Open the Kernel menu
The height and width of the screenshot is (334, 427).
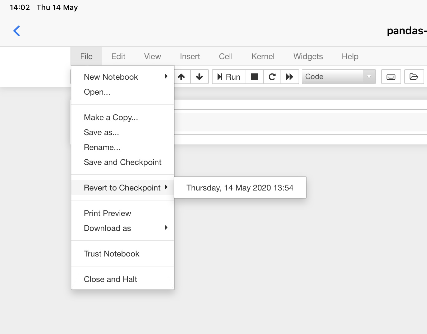pos(263,56)
